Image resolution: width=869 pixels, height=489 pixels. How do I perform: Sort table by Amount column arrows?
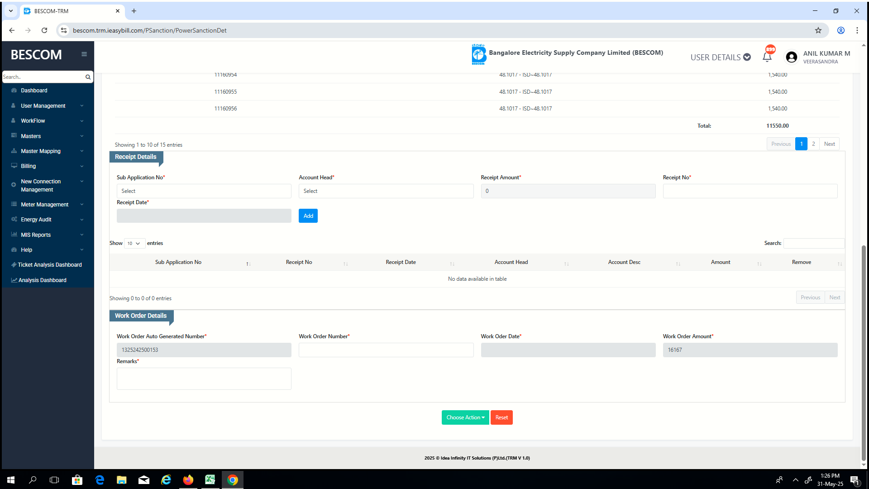tap(759, 264)
